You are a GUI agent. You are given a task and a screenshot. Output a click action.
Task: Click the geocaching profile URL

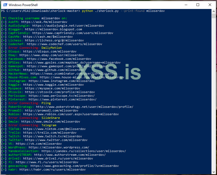75,166
